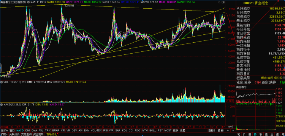Toggle the MACD indicator
Viewport: 285px width, 136px height.
[20, 130]
